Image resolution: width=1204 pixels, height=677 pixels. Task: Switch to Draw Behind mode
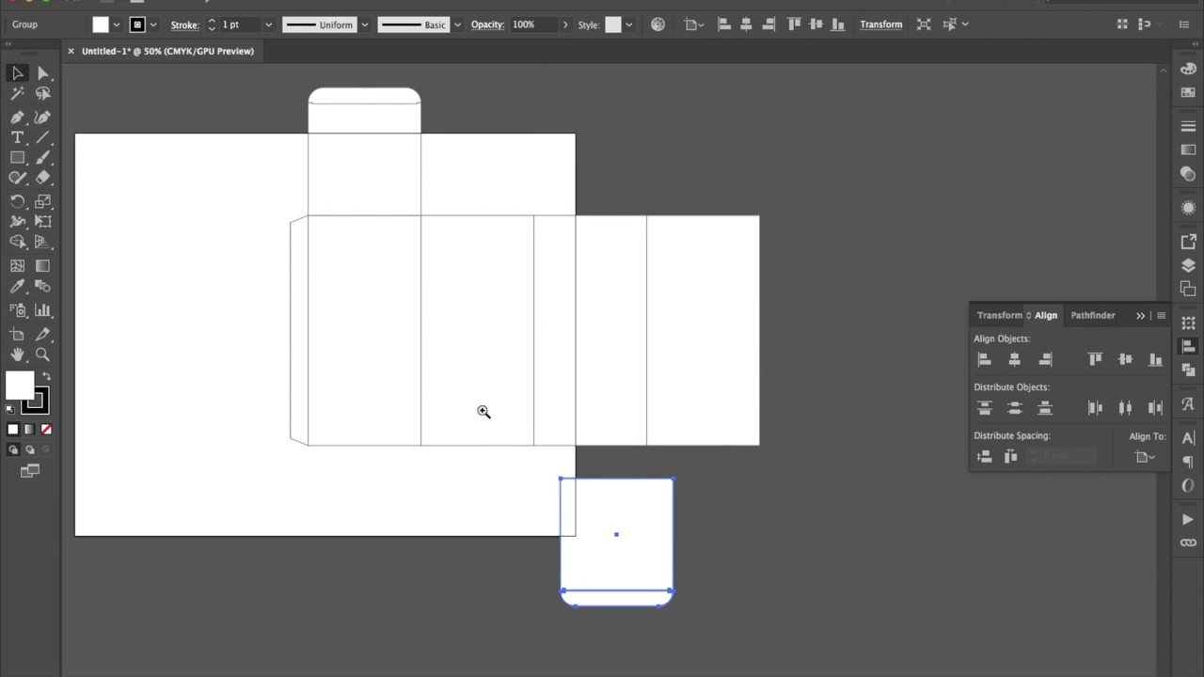point(29,449)
